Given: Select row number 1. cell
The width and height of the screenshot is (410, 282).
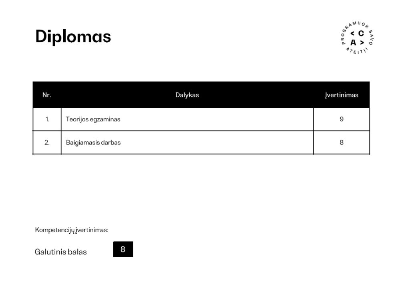Looking at the screenshot, I should tap(47, 119).
